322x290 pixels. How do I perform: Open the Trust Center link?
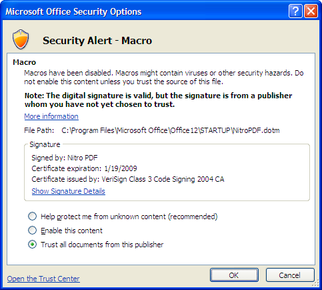click(x=43, y=279)
